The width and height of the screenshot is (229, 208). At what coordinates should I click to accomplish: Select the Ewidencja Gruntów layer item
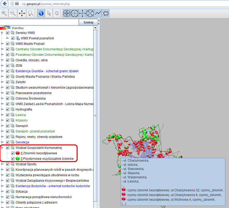pos(47,71)
